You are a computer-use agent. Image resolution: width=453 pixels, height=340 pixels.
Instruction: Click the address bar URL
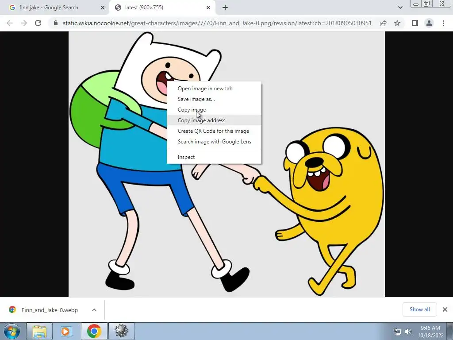(217, 23)
